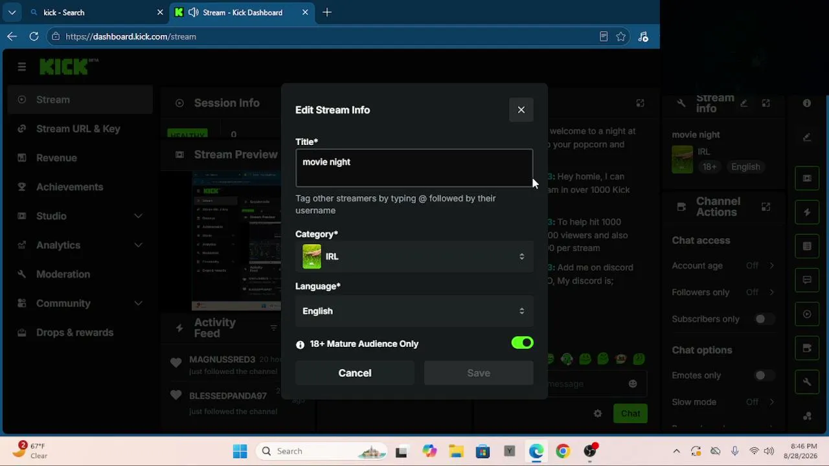Toggle the Subscribers only switch
Screen dimensions: 829x466
tap(764, 319)
